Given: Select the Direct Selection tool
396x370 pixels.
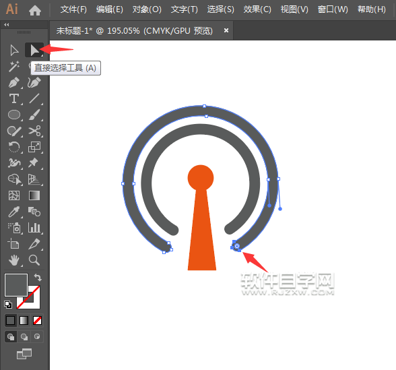Looking at the screenshot, I should 34,50.
